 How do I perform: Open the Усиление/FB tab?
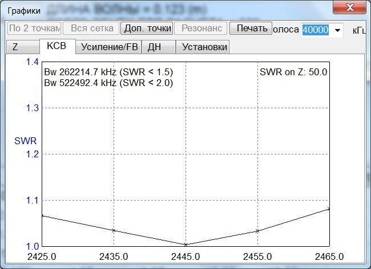click(x=109, y=47)
